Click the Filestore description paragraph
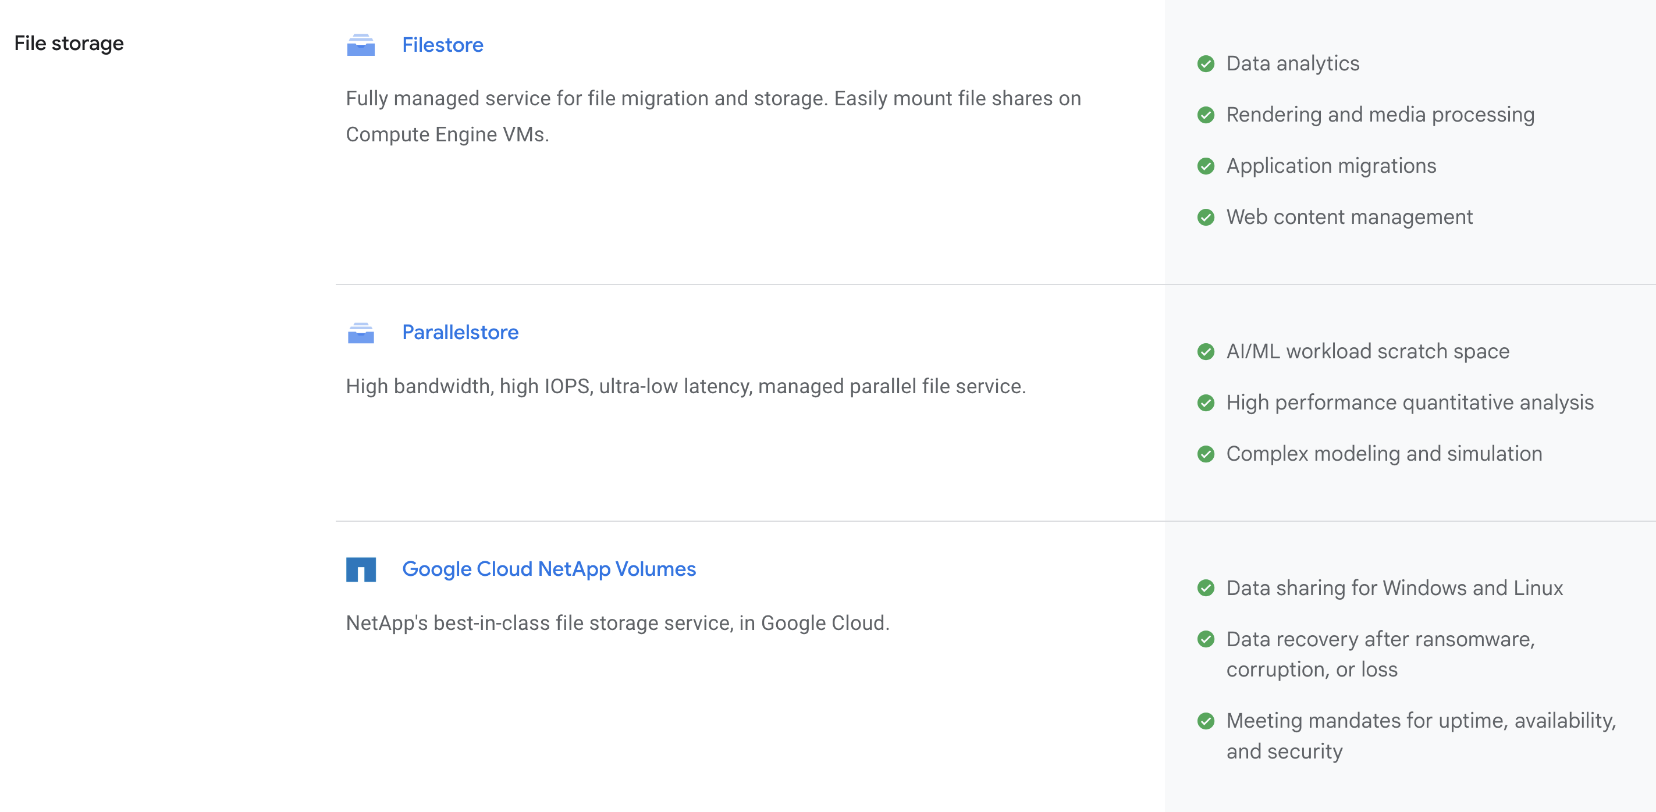Image resolution: width=1656 pixels, height=812 pixels. pyautogui.click(x=713, y=116)
